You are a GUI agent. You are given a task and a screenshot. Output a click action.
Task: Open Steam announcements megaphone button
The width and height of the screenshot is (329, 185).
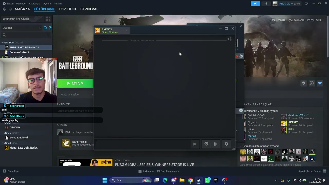(x=255, y=4)
